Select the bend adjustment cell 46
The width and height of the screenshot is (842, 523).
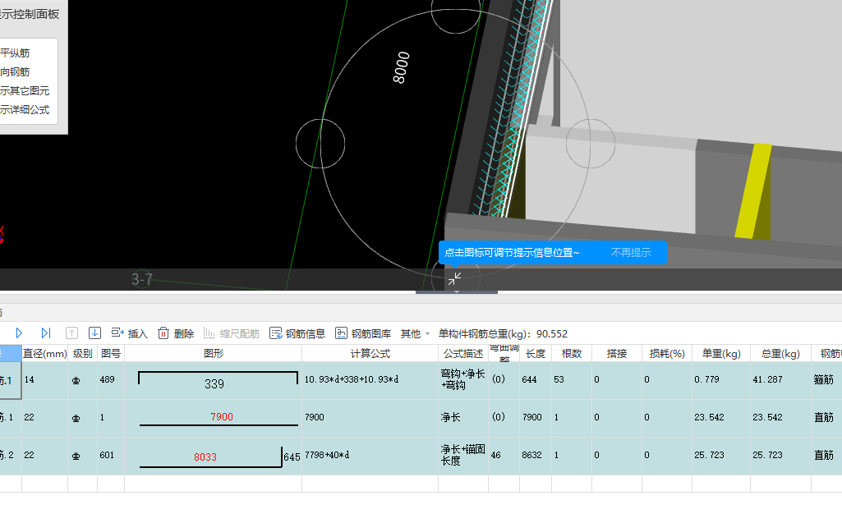click(504, 455)
